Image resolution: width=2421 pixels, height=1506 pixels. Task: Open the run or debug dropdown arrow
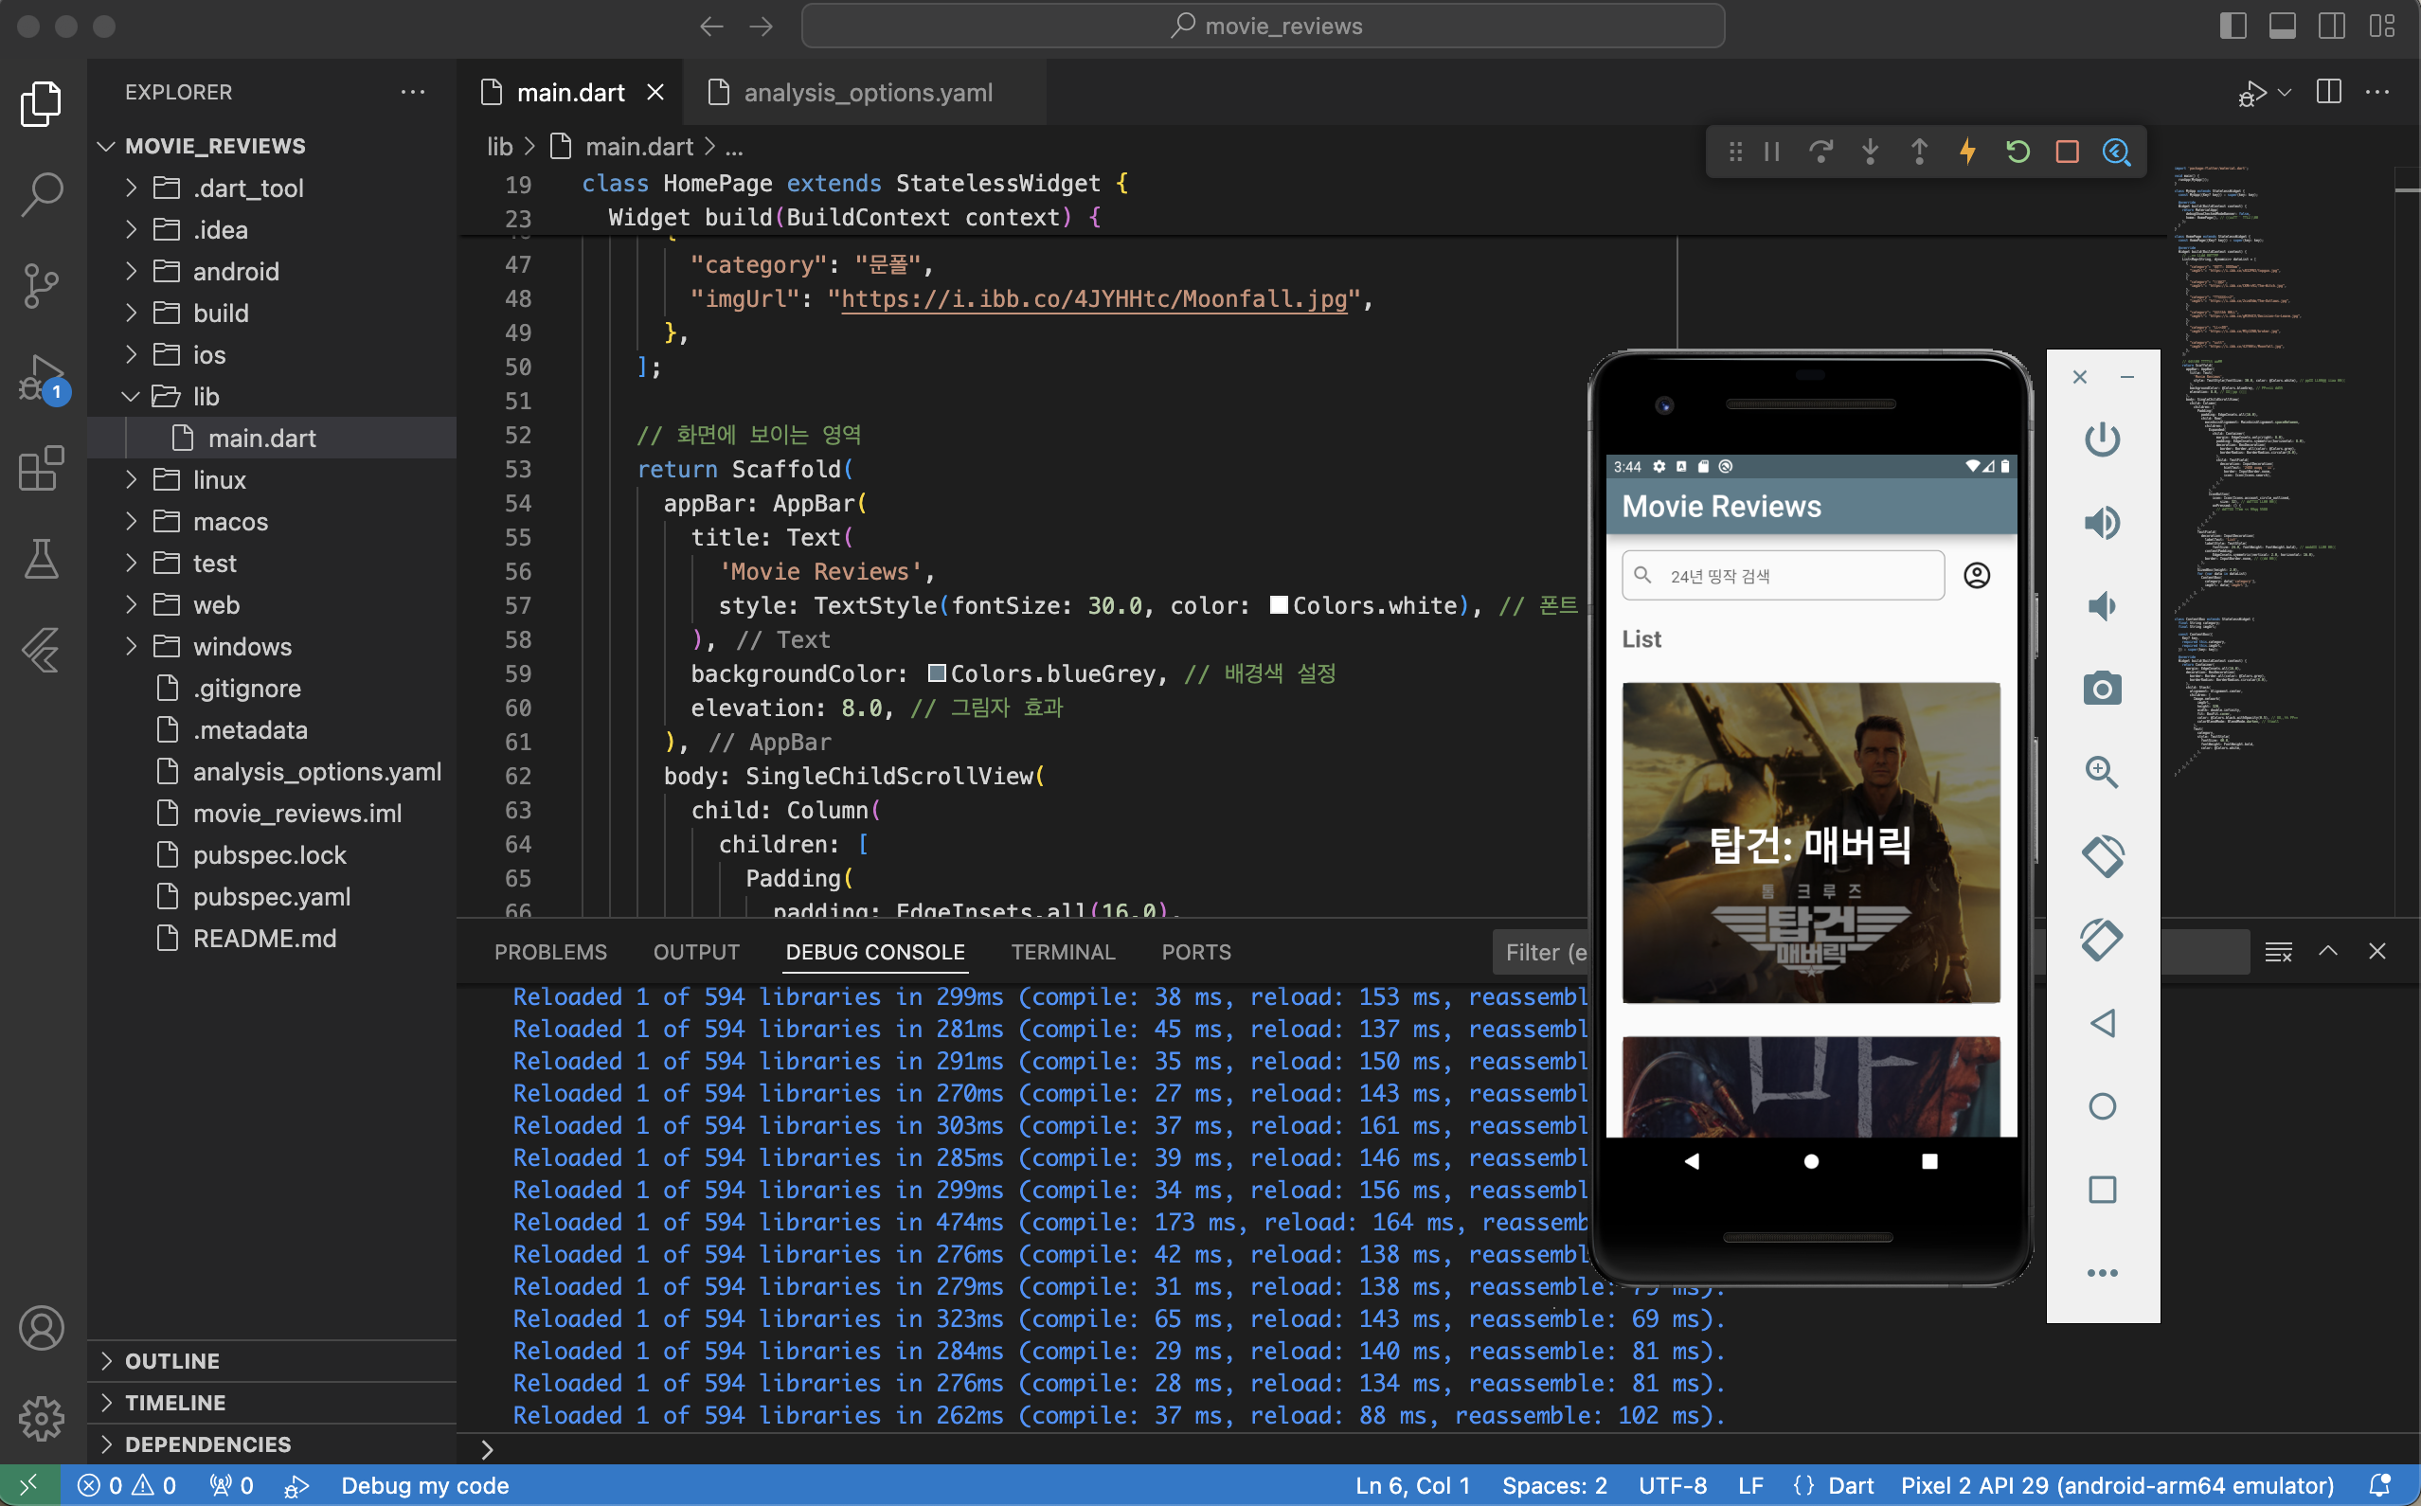[x=2285, y=93]
